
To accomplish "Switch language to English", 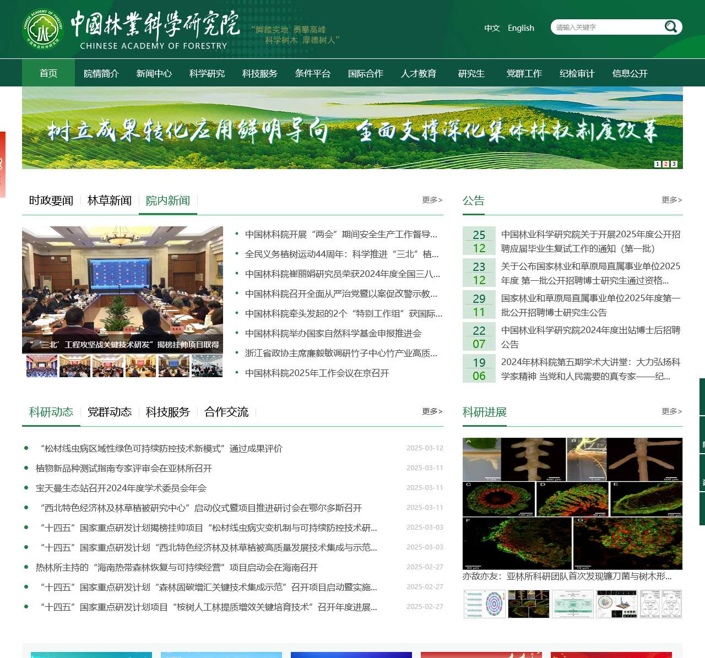I will 520,28.
